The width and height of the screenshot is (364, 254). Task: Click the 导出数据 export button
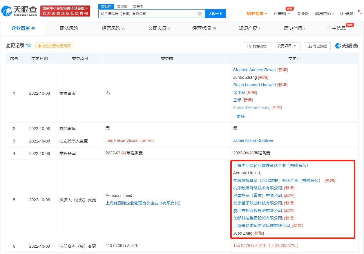(x=317, y=46)
